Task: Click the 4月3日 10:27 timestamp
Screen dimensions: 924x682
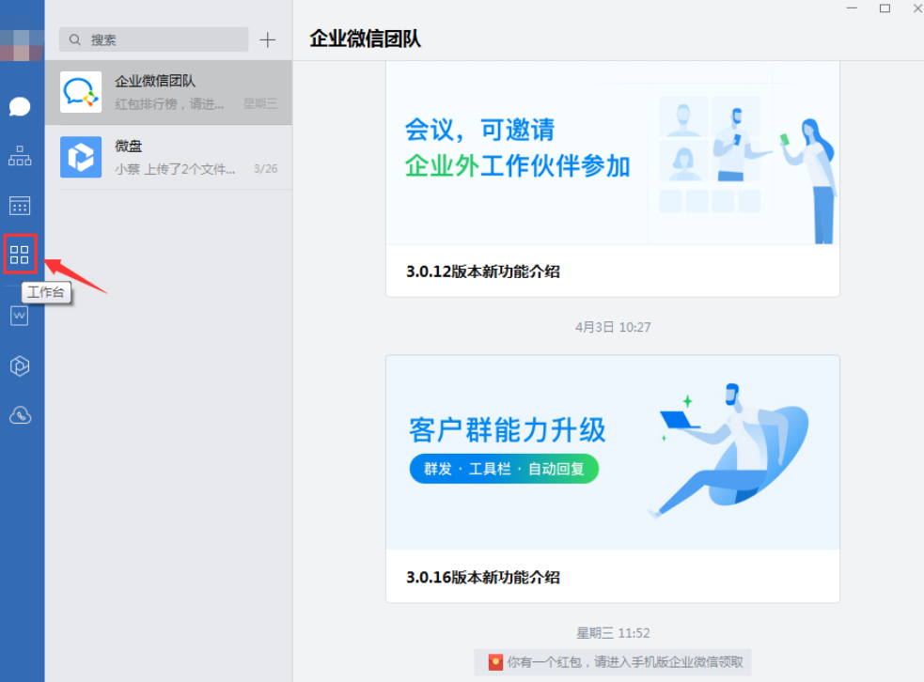Action: [x=613, y=327]
